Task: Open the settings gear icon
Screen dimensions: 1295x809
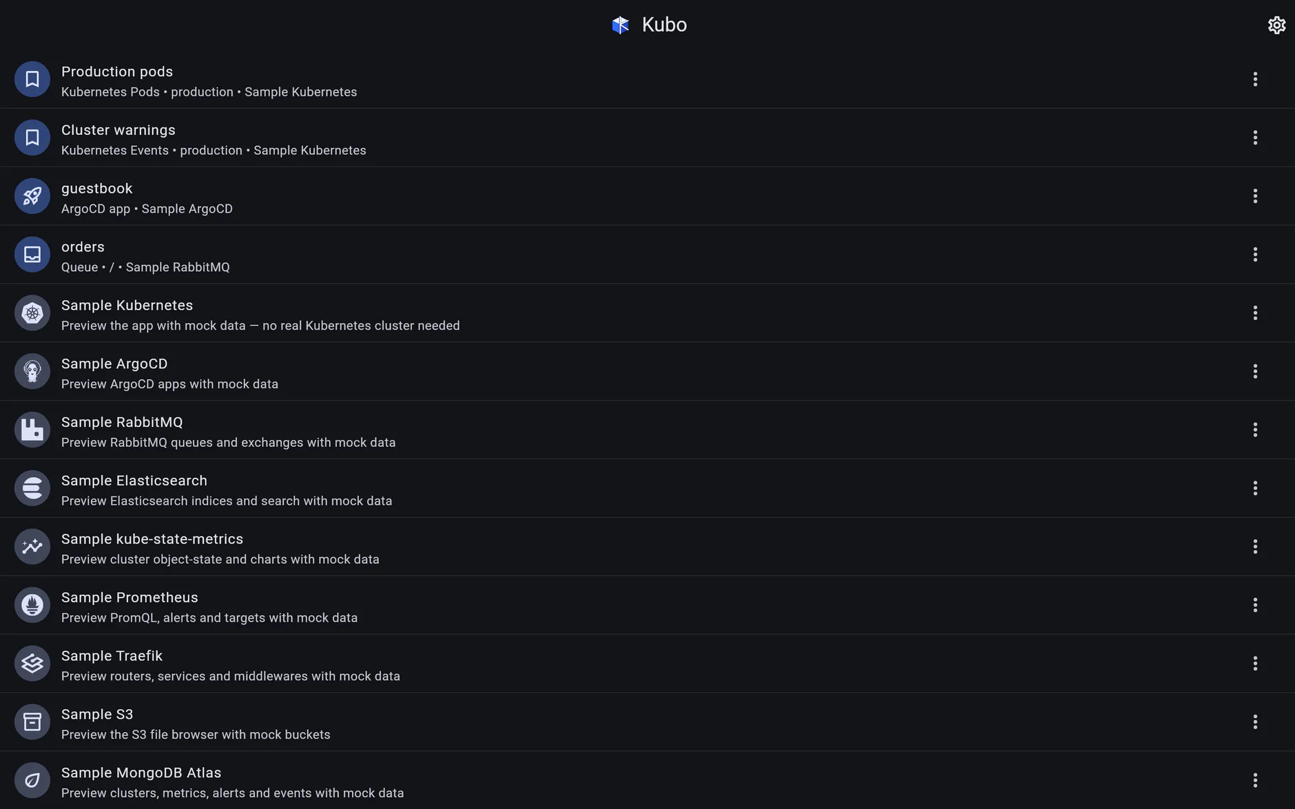Action: pos(1276,25)
